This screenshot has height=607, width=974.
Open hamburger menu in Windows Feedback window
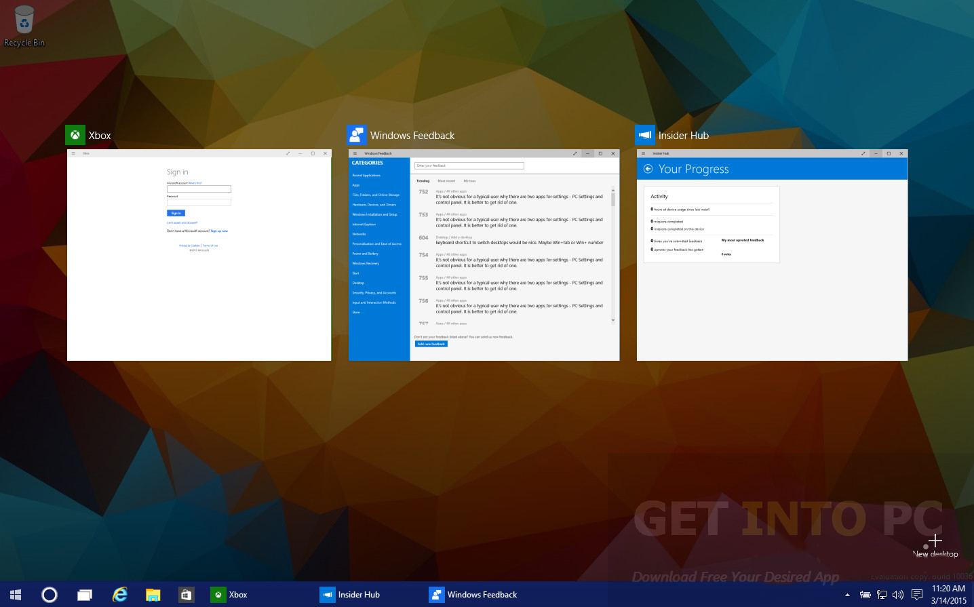point(355,153)
